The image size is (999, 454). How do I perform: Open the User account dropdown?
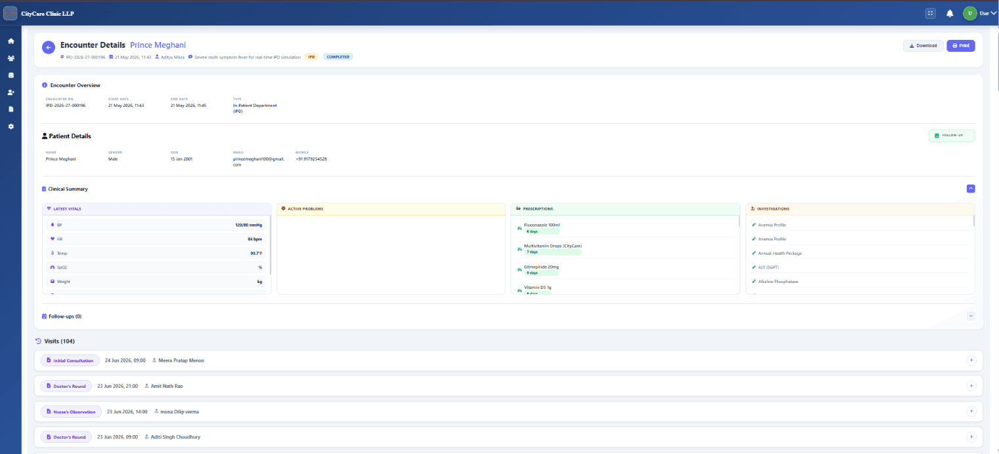[x=980, y=13]
